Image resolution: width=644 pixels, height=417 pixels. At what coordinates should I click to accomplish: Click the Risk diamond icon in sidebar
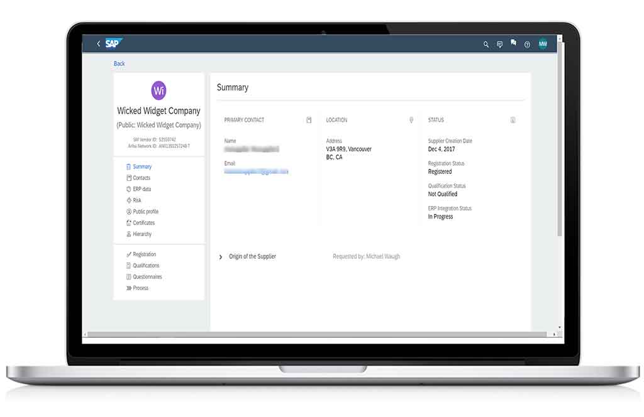[129, 200]
